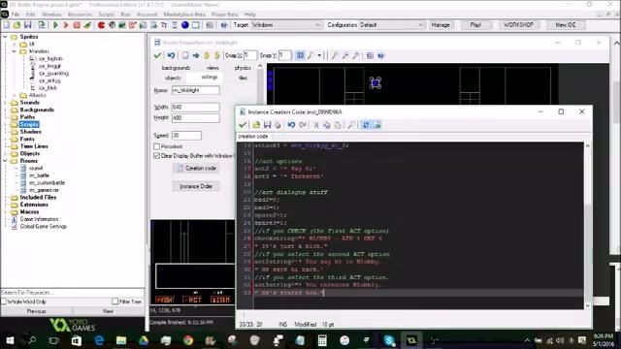Click the code editor vertical scrollbar

(x=588, y=226)
